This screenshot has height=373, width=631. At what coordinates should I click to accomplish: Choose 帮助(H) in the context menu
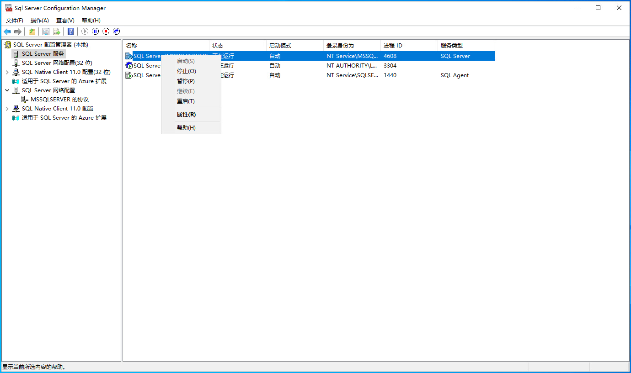coord(191,128)
